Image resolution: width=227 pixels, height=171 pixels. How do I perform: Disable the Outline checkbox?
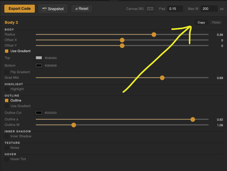(x=7, y=100)
